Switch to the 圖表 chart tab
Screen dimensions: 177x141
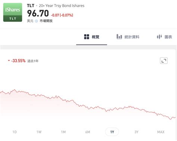(x=164, y=37)
